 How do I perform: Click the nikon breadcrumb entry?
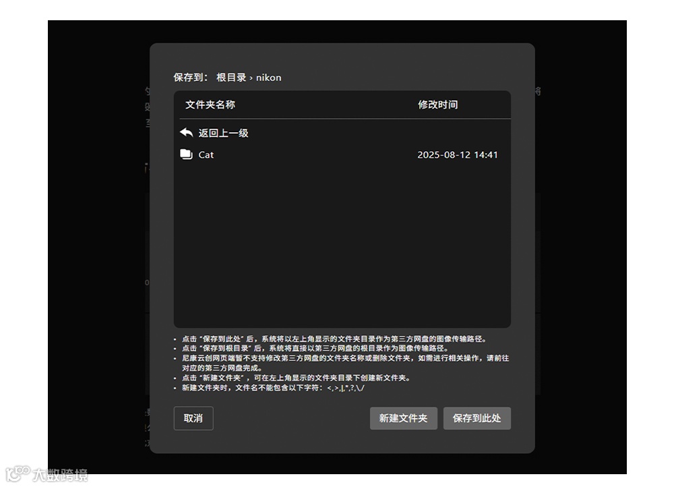pyautogui.click(x=268, y=77)
